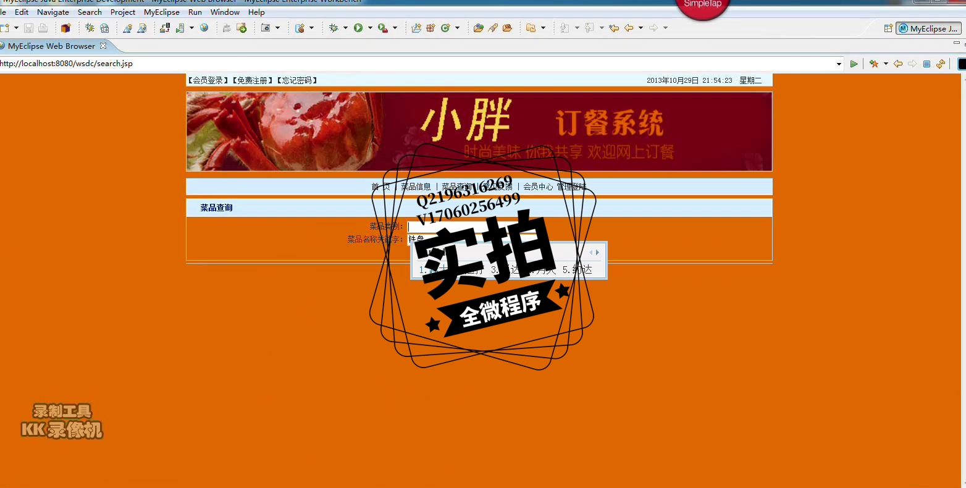Click folder with green arrow icon
The height and width of the screenshot is (488, 966).
[x=241, y=28]
